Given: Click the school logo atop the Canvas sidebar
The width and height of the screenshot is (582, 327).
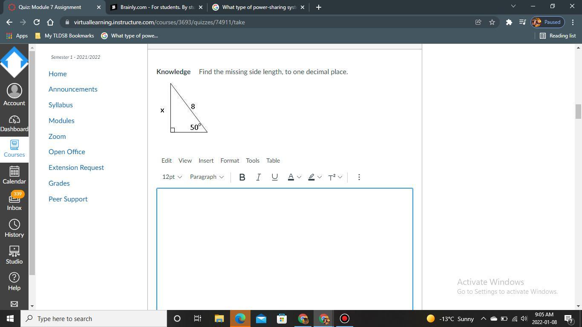Looking at the screenshot, I should pos(14,62).
